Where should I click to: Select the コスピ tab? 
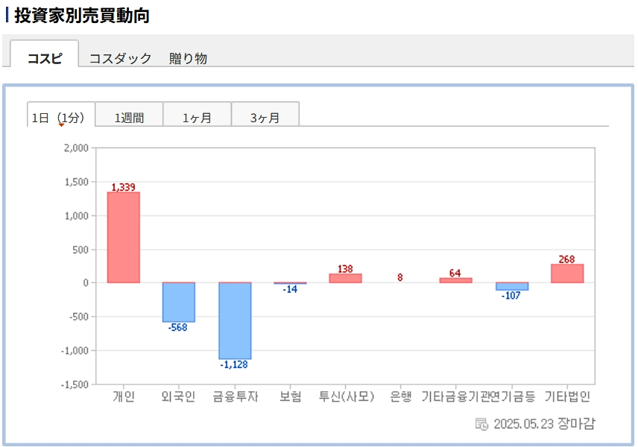point(45,58)
